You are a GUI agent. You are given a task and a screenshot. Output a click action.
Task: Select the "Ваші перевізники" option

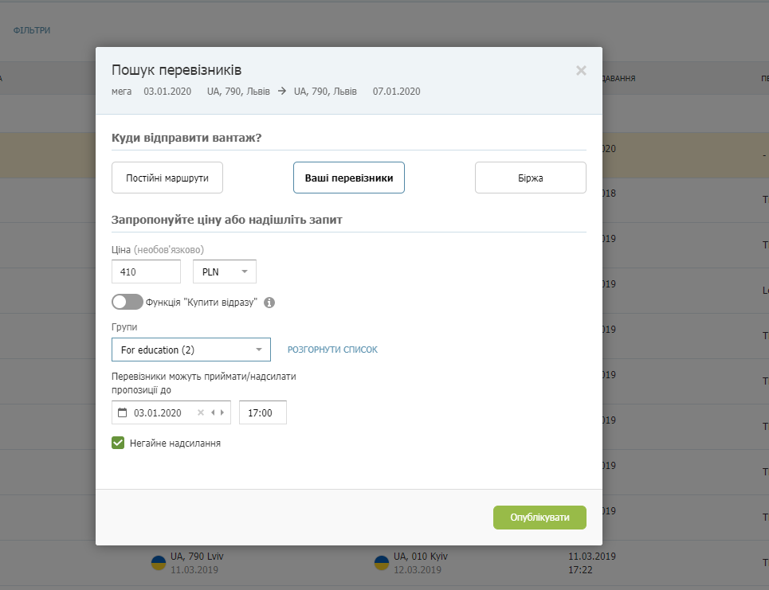pyautogui.click(x=349, y=178)
